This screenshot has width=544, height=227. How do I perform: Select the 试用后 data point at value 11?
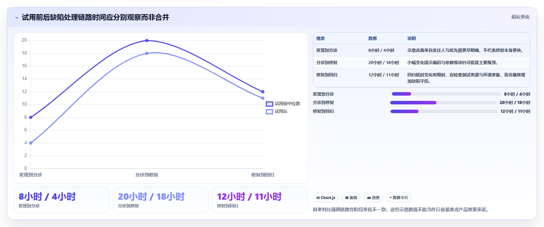263,98
